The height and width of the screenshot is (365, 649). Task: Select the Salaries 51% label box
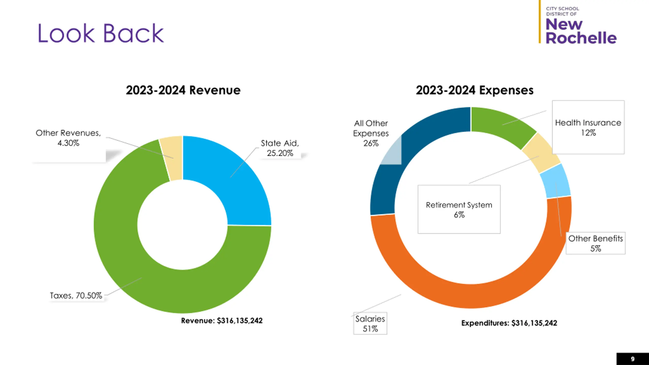click(370, 323)
